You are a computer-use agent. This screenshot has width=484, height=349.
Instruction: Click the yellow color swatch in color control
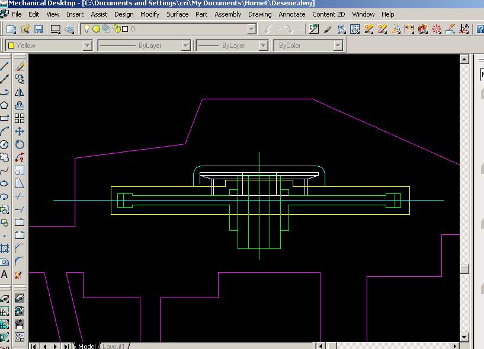click(11, 46)
